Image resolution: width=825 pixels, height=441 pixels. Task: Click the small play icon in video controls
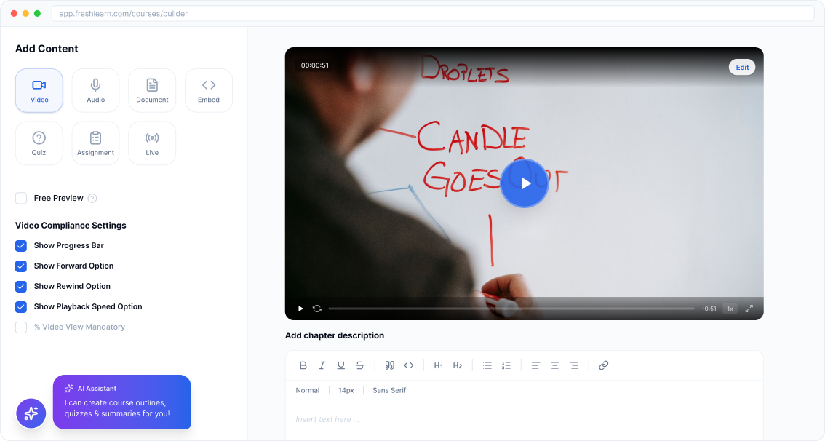point(300,309)
